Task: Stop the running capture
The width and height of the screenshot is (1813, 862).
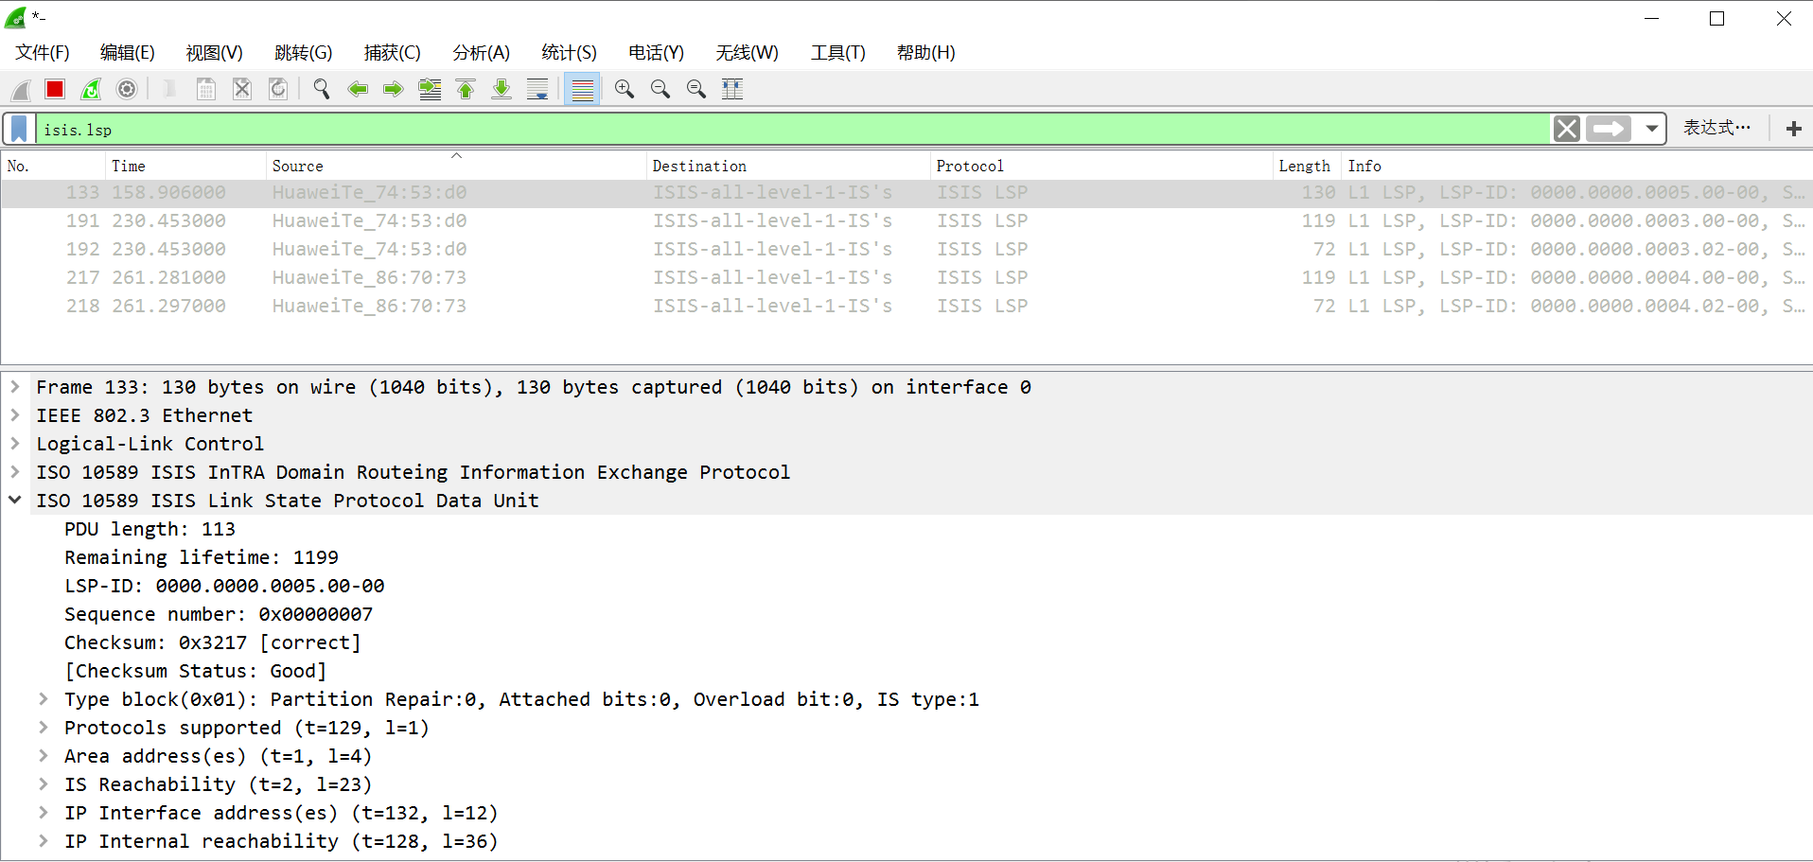Action: (54, 89)
